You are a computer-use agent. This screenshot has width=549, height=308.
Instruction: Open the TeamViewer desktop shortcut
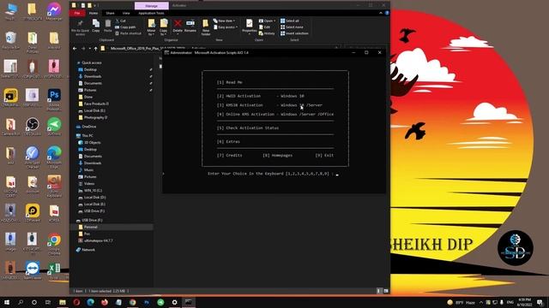tap(33, 270)
